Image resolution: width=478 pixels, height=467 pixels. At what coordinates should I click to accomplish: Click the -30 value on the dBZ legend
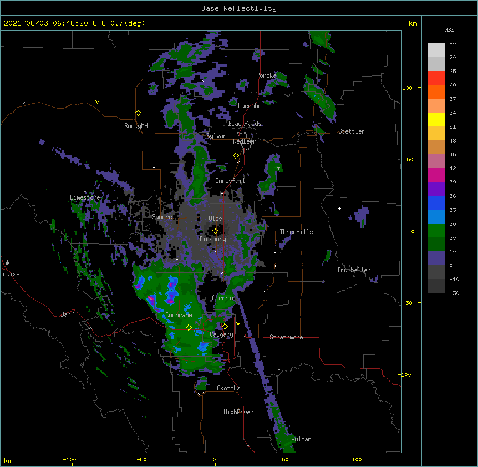pyautogui.click(x=454, y=293)
